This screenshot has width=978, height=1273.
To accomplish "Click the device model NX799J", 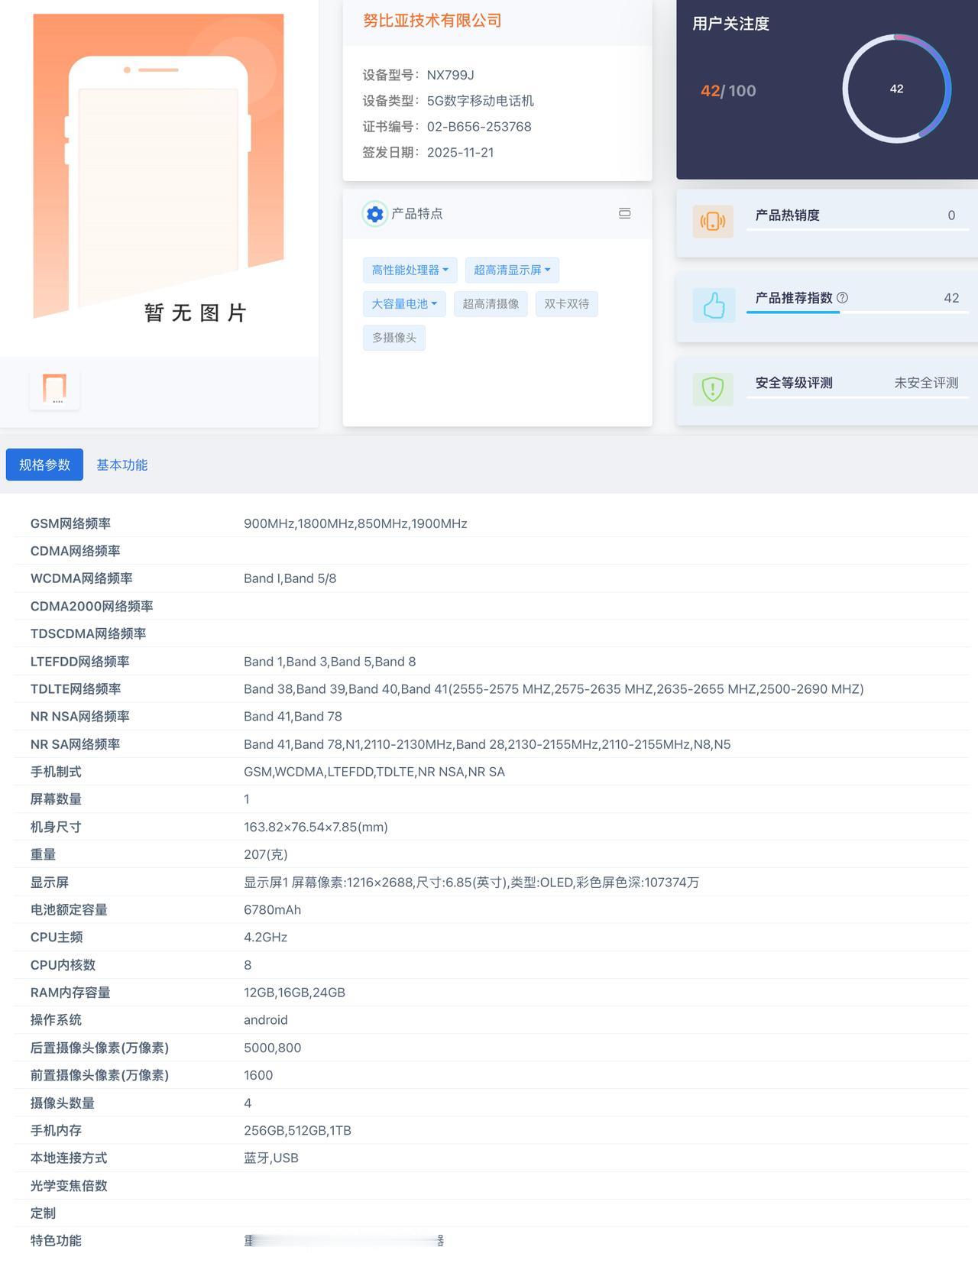I will click(451, 75).
